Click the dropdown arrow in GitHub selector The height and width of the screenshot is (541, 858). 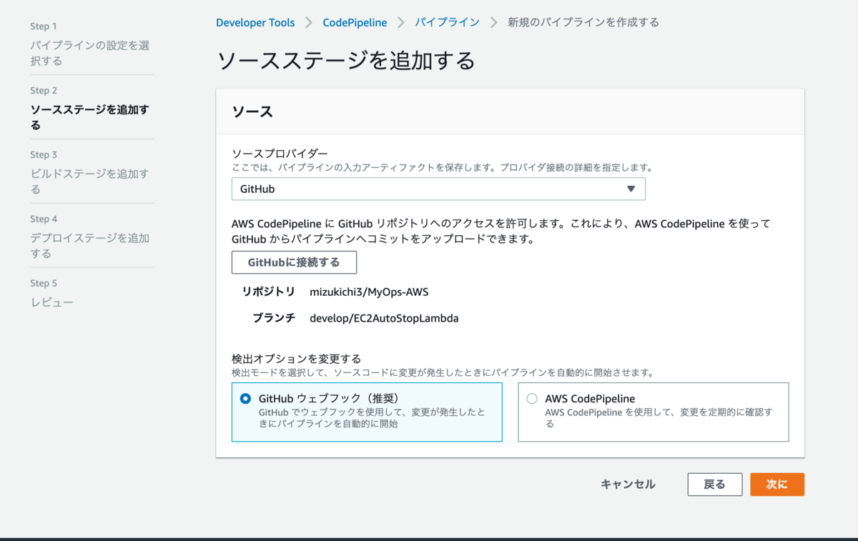coord(631,189)
